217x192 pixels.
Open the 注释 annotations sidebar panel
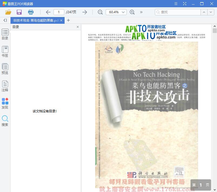5,86
